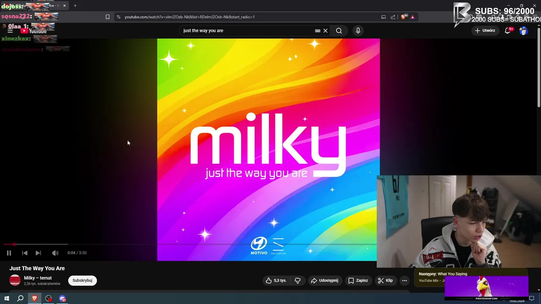This screenshot has height=304, width=541.
Task: Open a new browser tab with the plus
Action: [x=75, y=6]
